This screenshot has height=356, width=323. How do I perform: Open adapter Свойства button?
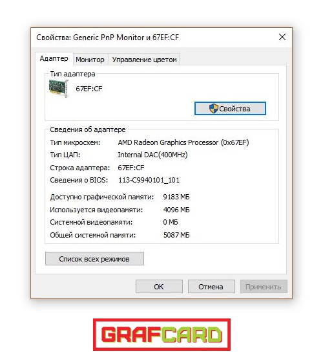click(230, 109)
